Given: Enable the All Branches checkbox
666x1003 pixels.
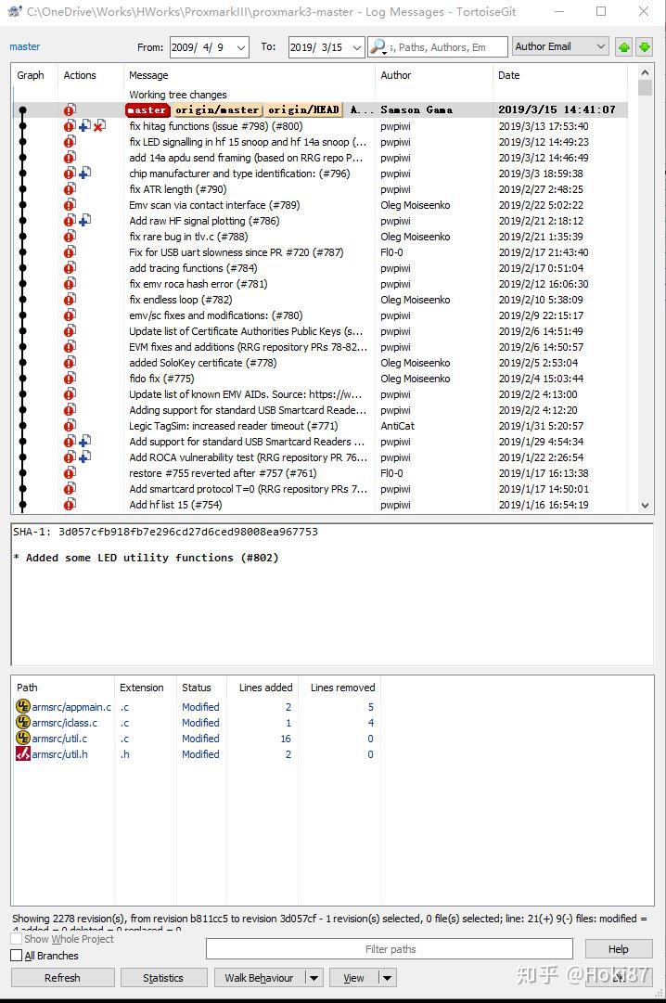Looking at the screenshot, I should [x=17, y=956].
